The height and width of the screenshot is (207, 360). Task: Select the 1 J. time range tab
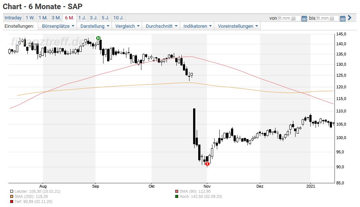tap(82, 18)
